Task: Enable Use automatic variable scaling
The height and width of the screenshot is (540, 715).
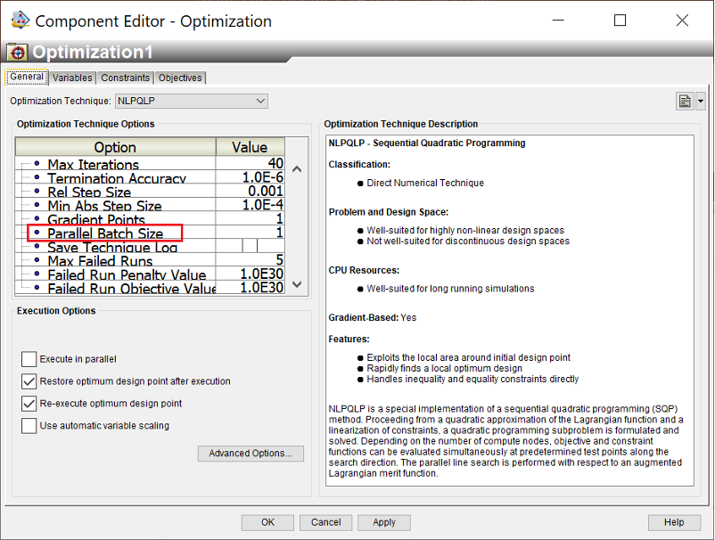Action: (29, 426)
